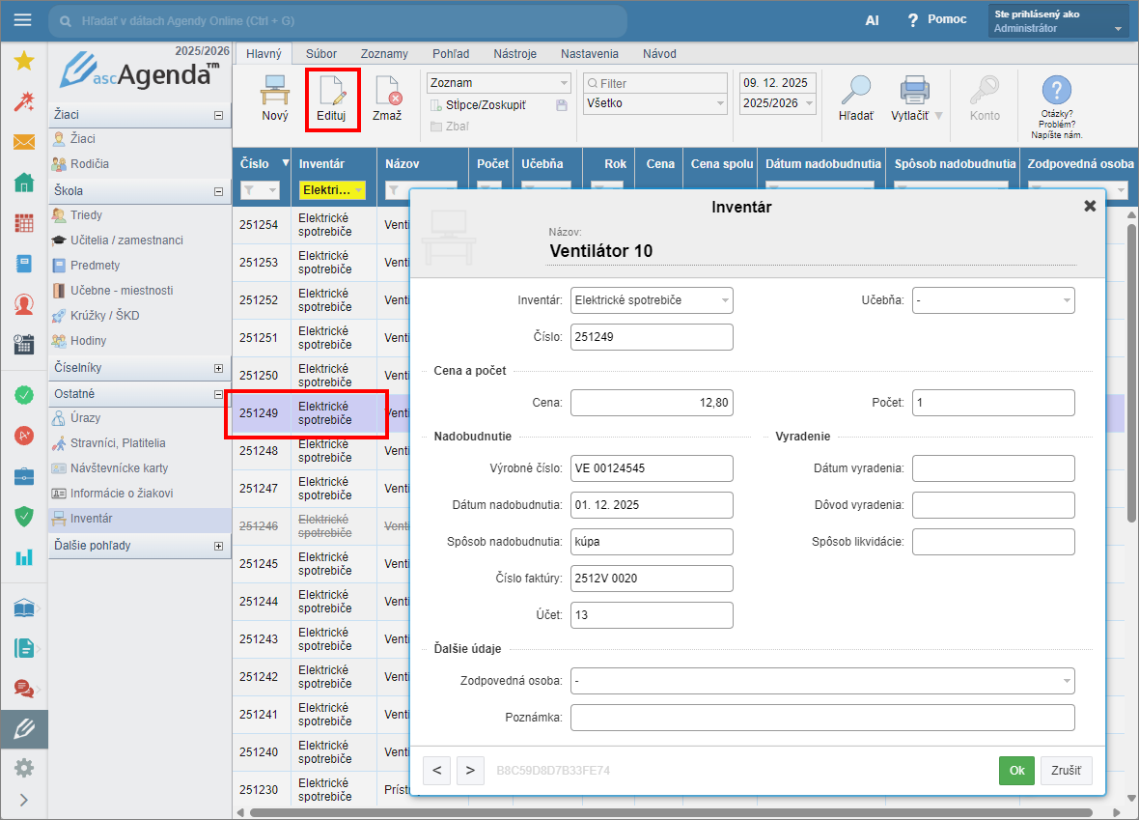Click the question mark help bubble icon

click(1057, 91)
